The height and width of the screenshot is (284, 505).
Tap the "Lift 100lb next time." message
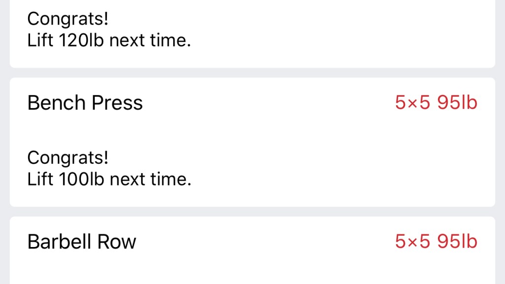pyautogui.click(x=109, y=179)
